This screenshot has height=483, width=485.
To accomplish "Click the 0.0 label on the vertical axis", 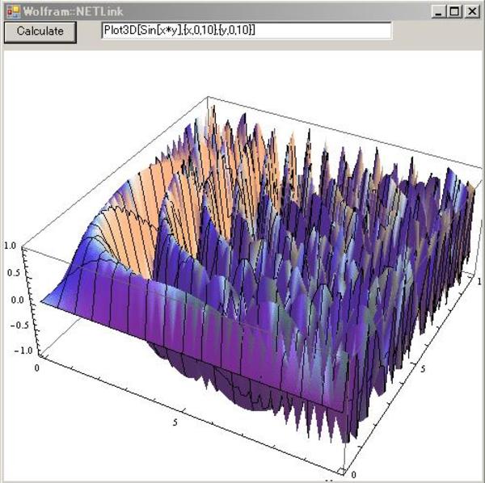I will [14, 300].
